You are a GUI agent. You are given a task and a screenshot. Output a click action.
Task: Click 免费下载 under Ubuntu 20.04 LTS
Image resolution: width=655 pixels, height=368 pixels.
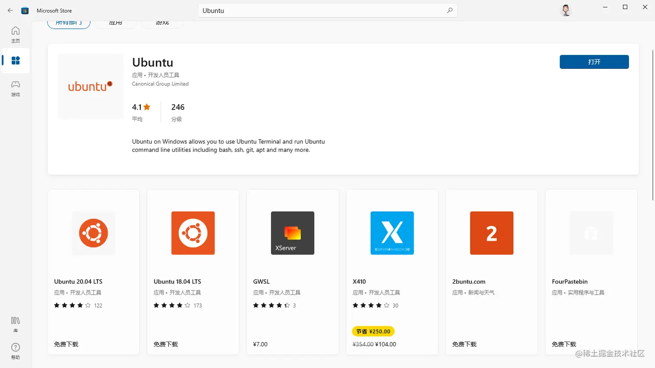click(66, 344)
